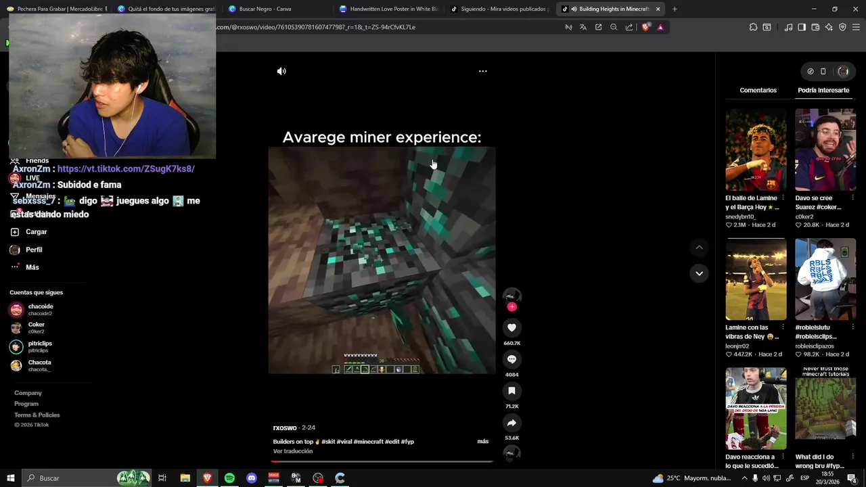Click the Brave Rewards triangle icon

tap(660, 27)
